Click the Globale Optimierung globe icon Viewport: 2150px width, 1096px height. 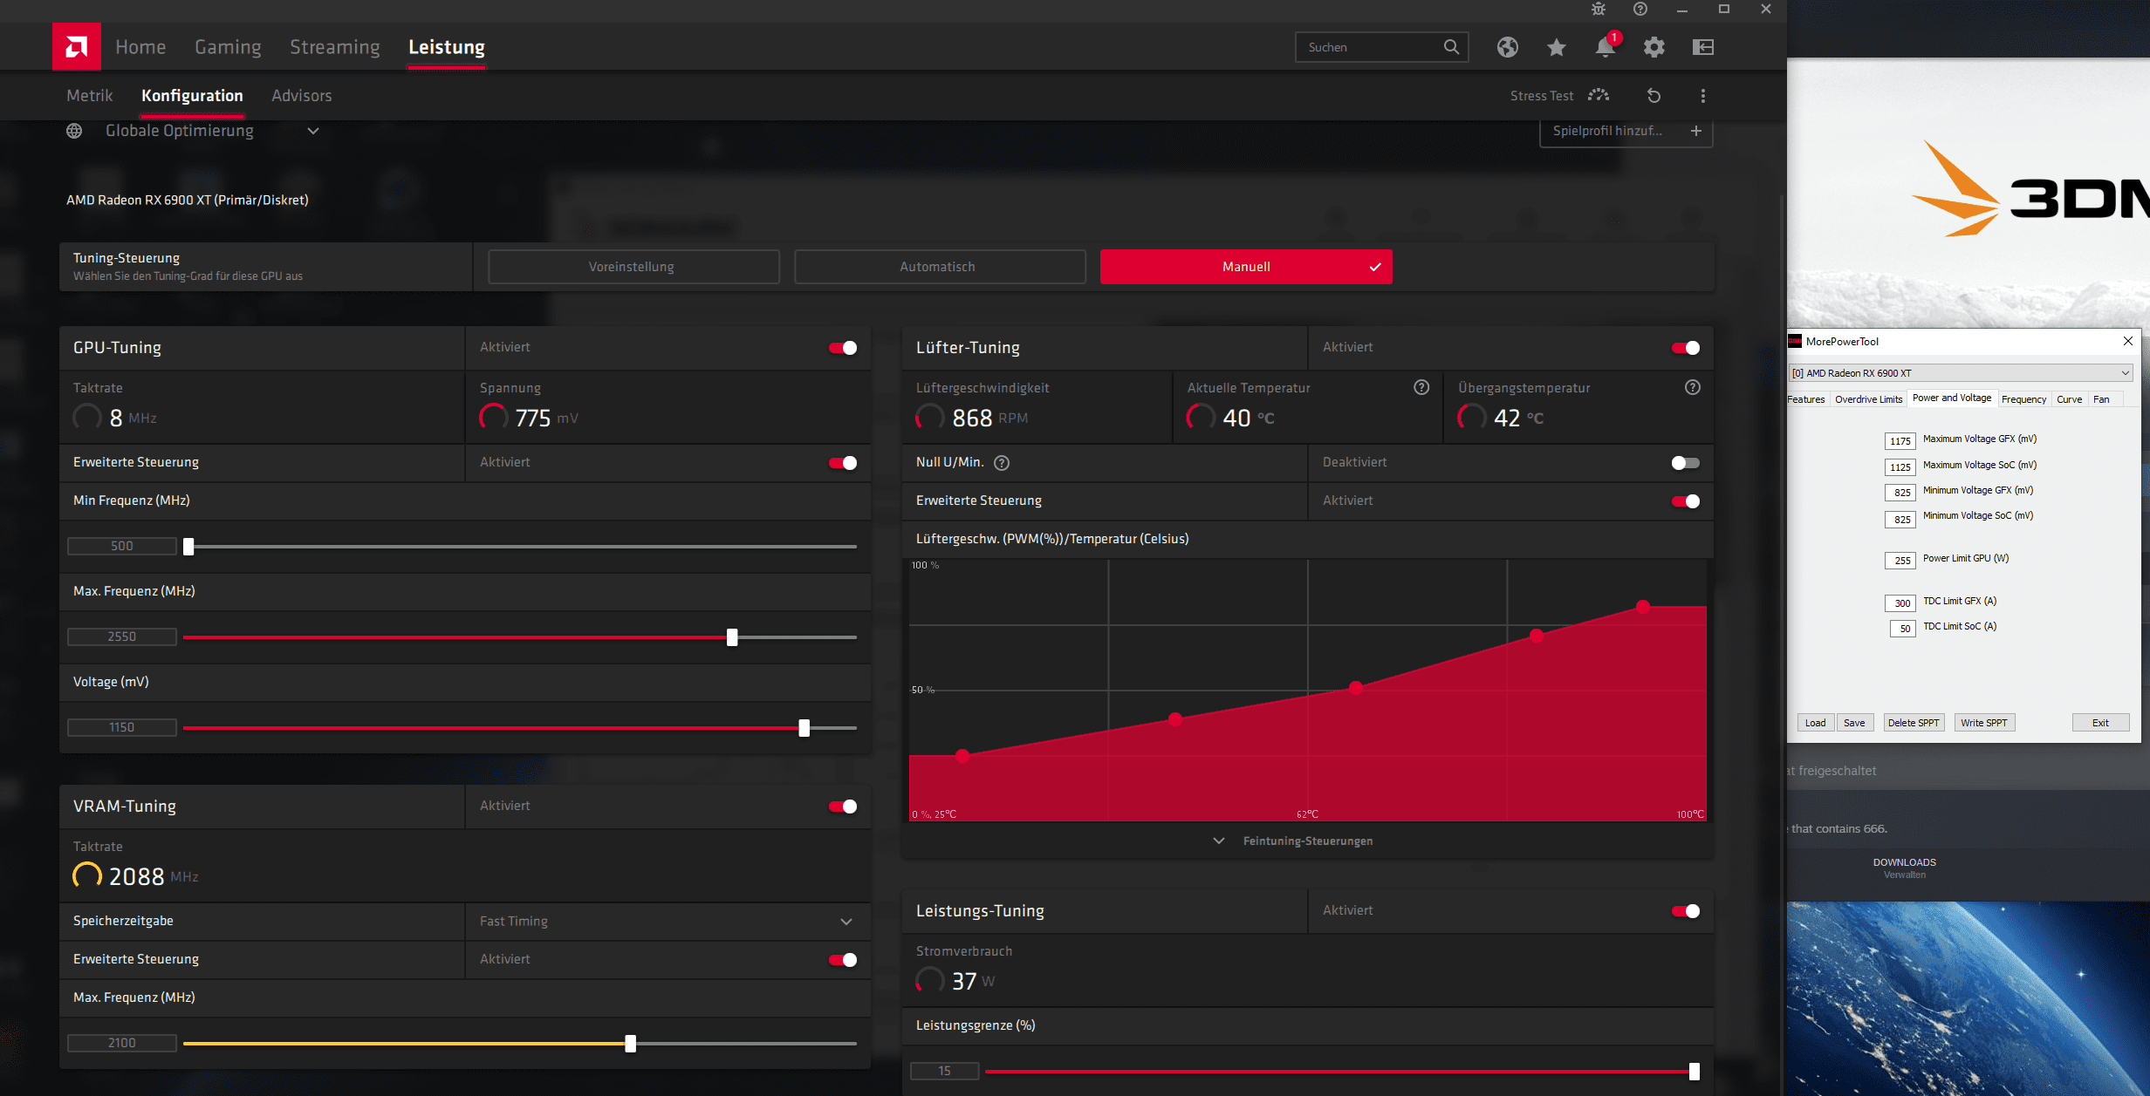(x=74, y=131)
